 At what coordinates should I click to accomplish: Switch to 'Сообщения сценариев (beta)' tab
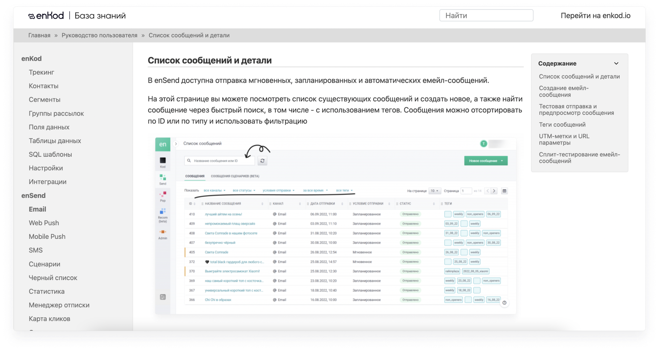pos(235,176)
